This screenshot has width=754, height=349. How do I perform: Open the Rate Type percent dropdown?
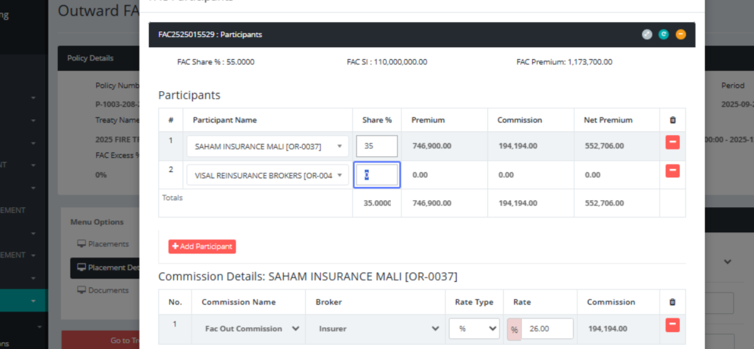click(x=474, y=328)
